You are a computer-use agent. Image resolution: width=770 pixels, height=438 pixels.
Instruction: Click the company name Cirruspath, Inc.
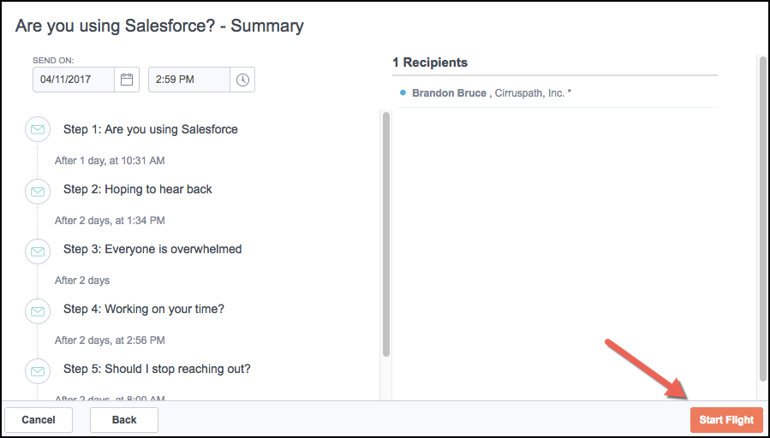point(529,93)
